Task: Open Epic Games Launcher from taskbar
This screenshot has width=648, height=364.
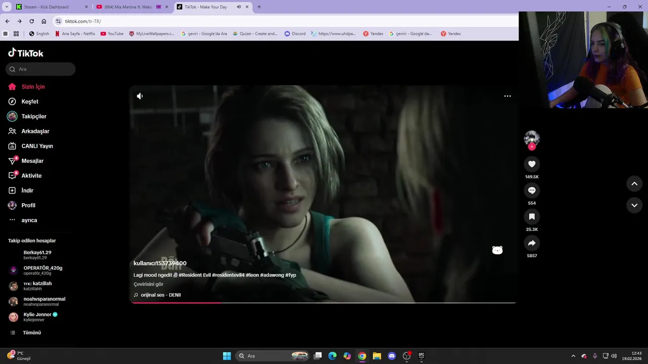Action: click(421, 356)
